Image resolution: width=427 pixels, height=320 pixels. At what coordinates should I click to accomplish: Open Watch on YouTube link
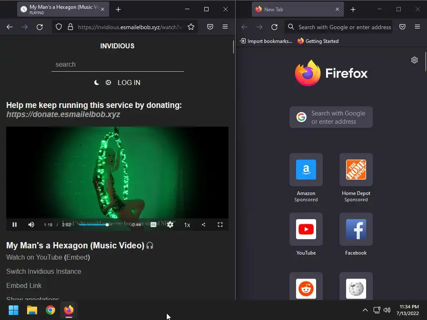click(34, 257)
